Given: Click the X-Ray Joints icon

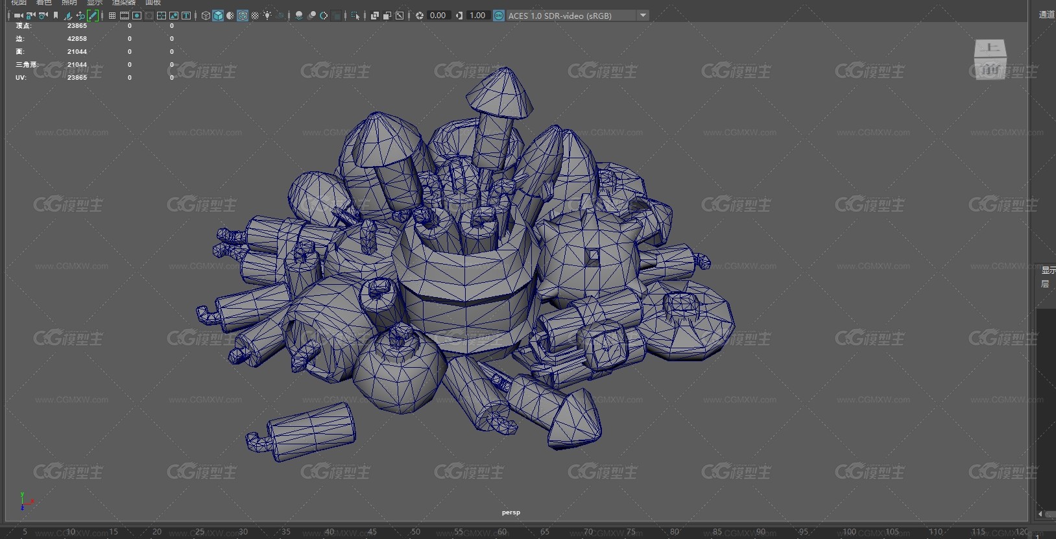Looking at the screenshot, I should tap(399, 16).
